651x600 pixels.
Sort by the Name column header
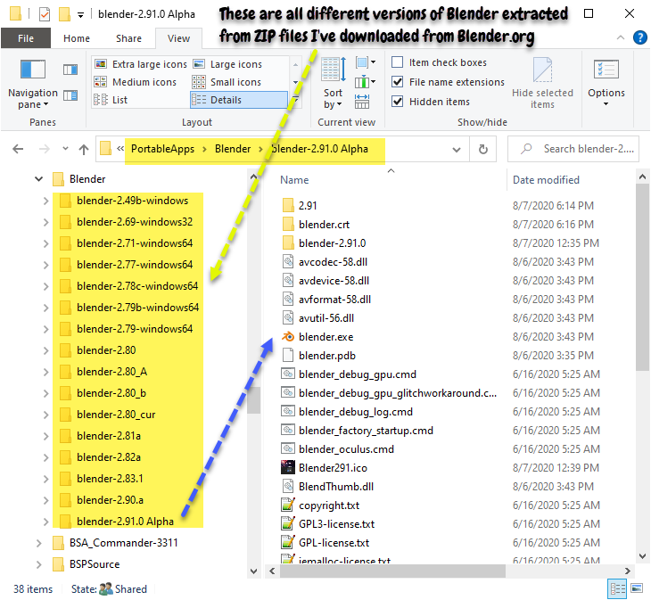point(294,180)
